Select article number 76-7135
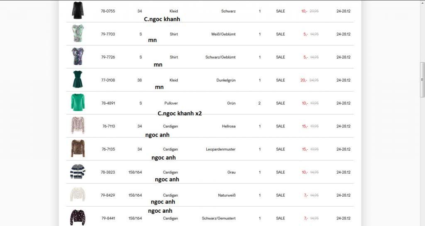 point(109,149)
